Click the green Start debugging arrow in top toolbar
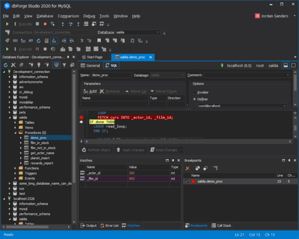This screenshot has width=299, height=239. coord(7,24)
